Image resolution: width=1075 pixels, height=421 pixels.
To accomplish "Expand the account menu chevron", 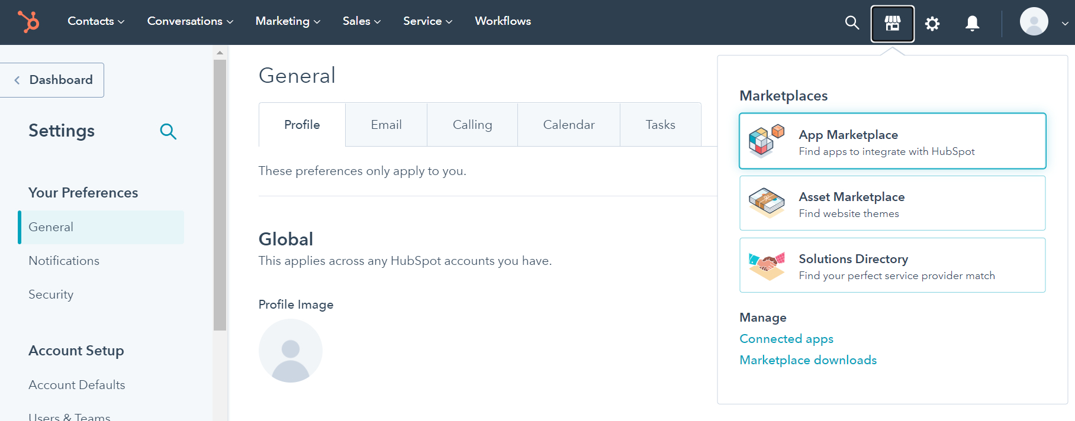I will click(1065, 24).
